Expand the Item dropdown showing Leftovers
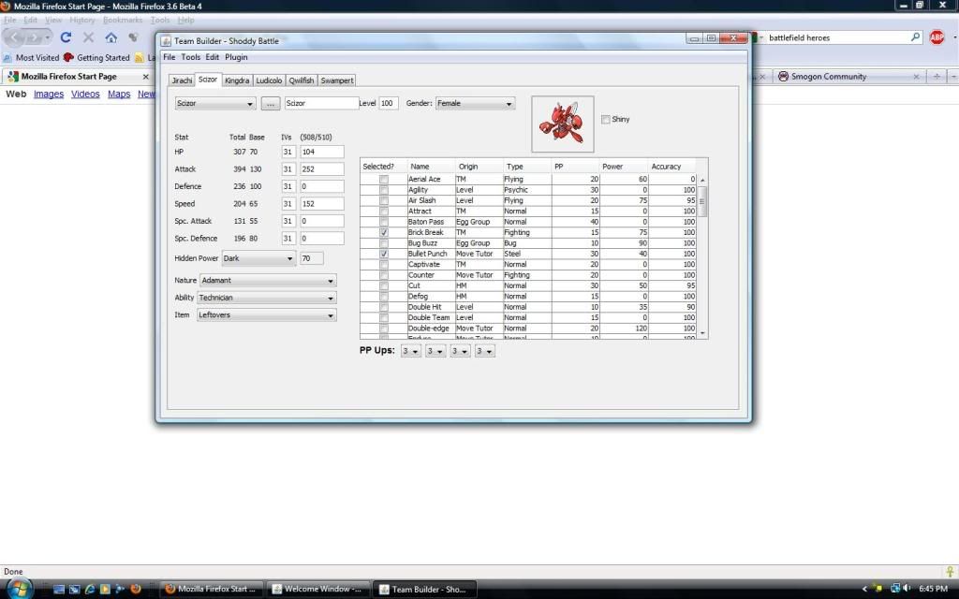The width and height of the screenshot is (959, 599). coord(266,315)
